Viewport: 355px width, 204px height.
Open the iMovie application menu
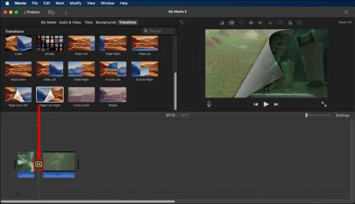(x=21, y=3)
